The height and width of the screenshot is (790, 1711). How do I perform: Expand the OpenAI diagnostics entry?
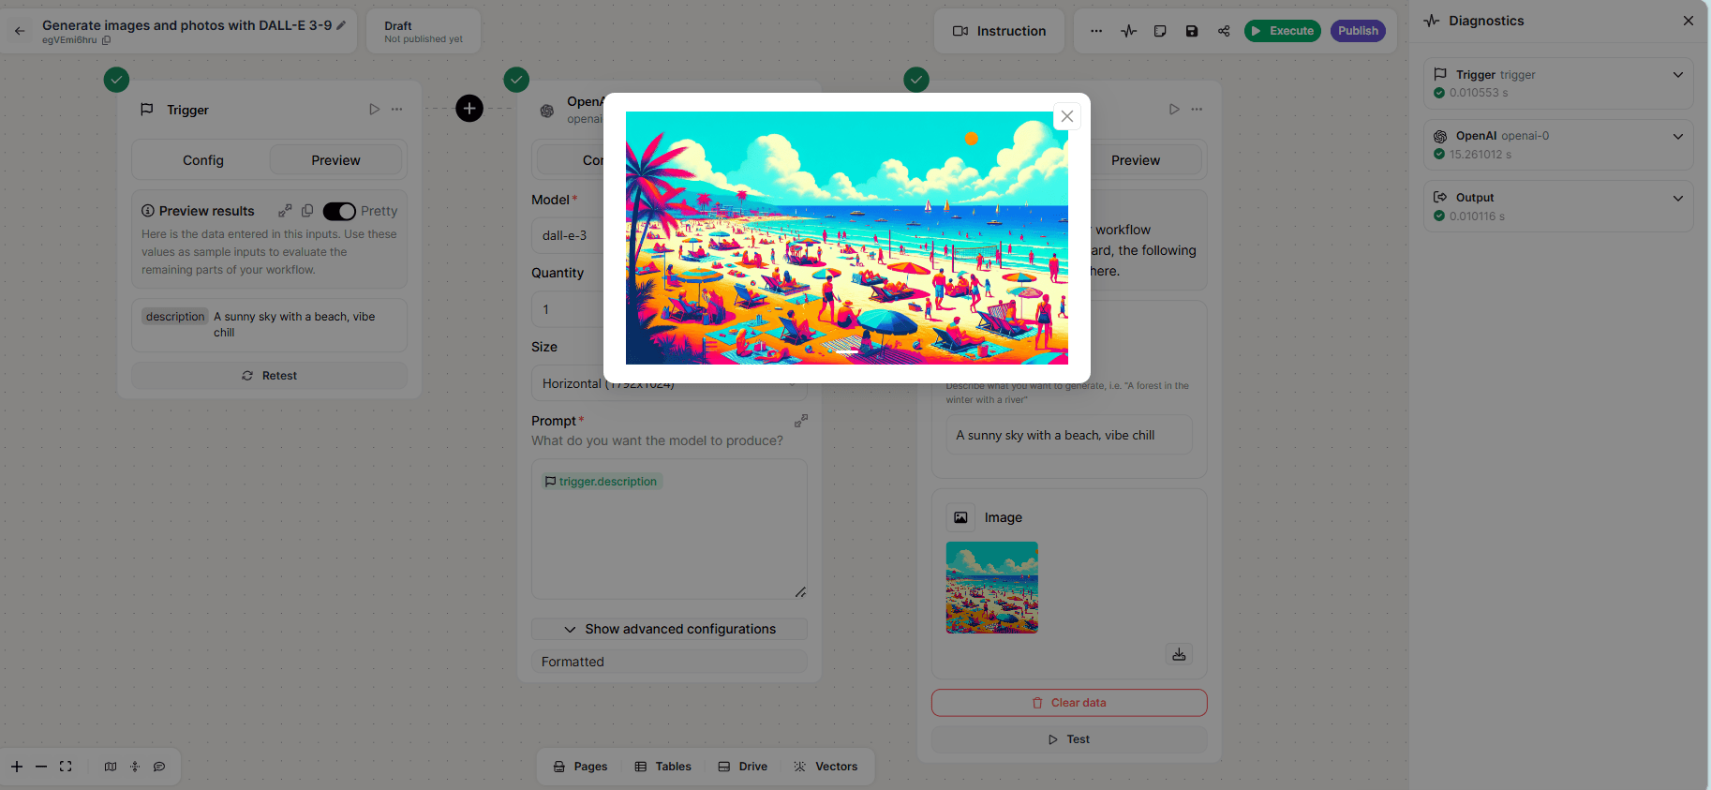[1677, 136]
